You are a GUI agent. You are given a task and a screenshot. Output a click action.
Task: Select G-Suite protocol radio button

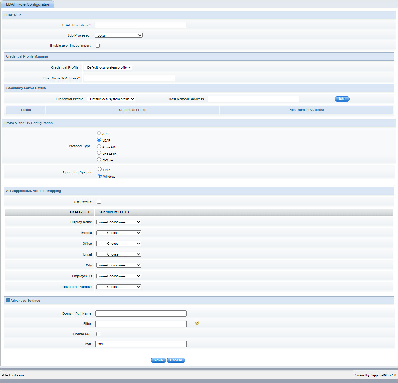tap(99, 160)
